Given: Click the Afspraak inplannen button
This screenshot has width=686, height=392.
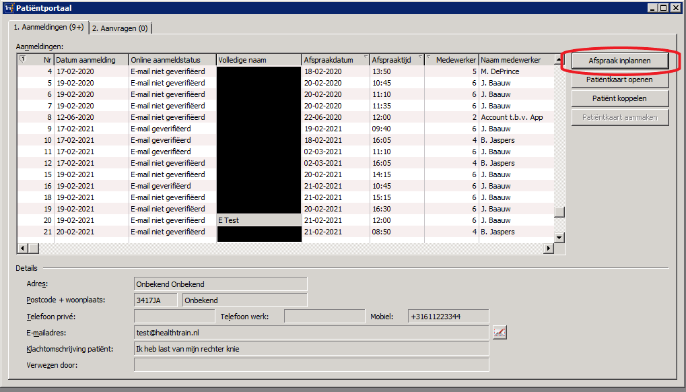Looking at the screenshot, I should [x=619, y=61].
